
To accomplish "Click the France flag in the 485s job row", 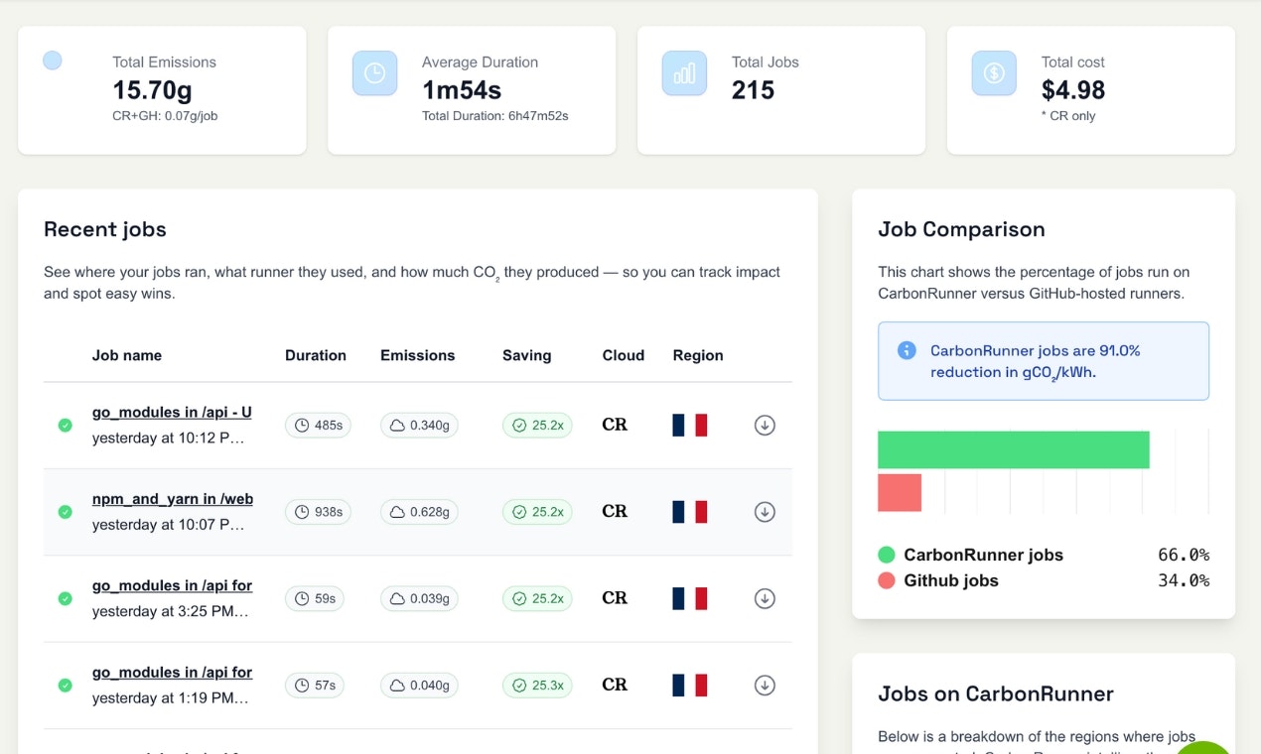I will pyautogui.click(x=689, y=425).
